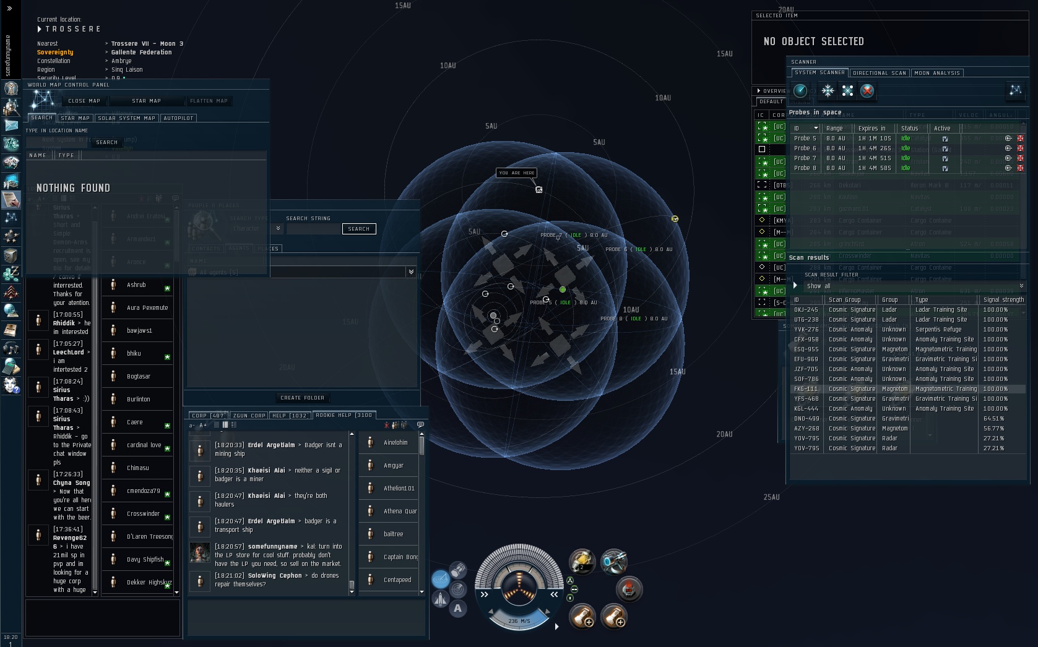The image size is (1038, 647).
Task: Activate the red-lit module on the HUD
Action: (x=629, y=589)
